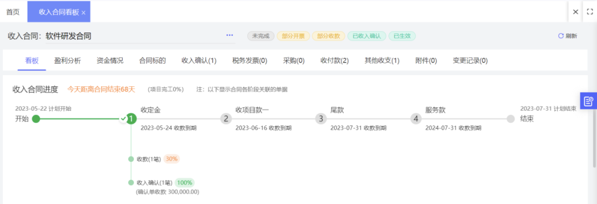Image resolution: width=597 pixels, height=204 pixels.
Task: Click the 已生效 status tag
Action: pos(402,36)
